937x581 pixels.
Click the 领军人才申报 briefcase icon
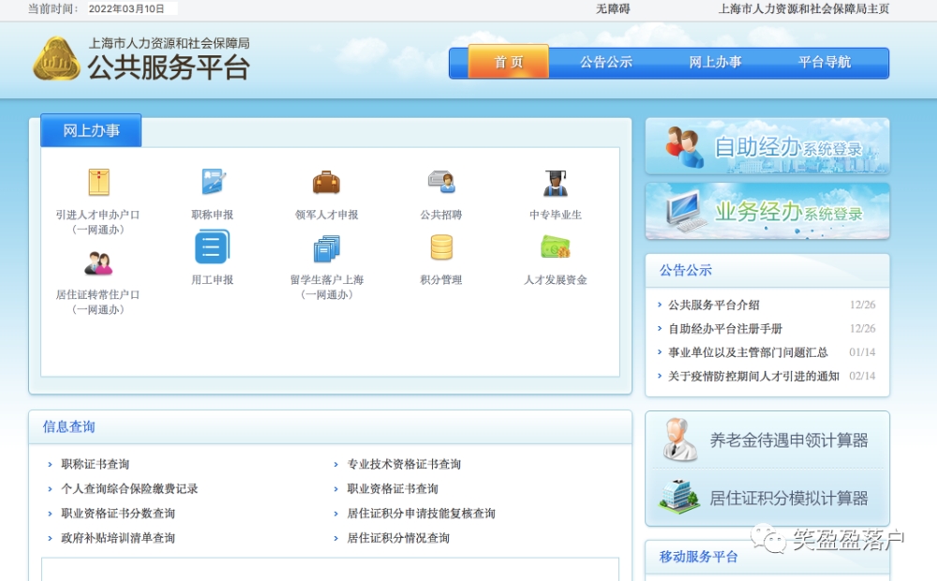point(326,183)
